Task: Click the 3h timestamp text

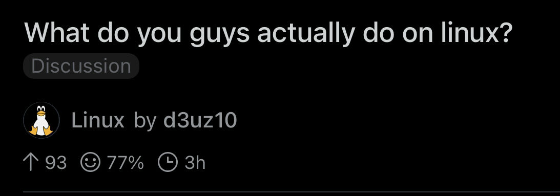Action: [195, 163]
